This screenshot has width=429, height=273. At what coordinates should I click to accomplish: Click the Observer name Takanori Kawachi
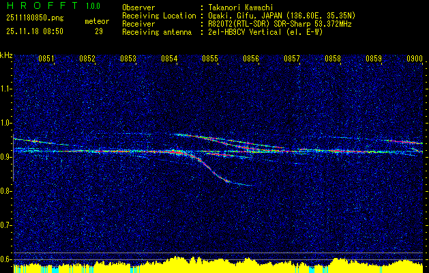(241, 8)
